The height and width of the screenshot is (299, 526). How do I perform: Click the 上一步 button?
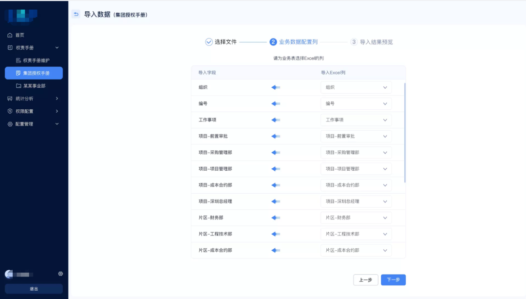click(x=365, y=280)
